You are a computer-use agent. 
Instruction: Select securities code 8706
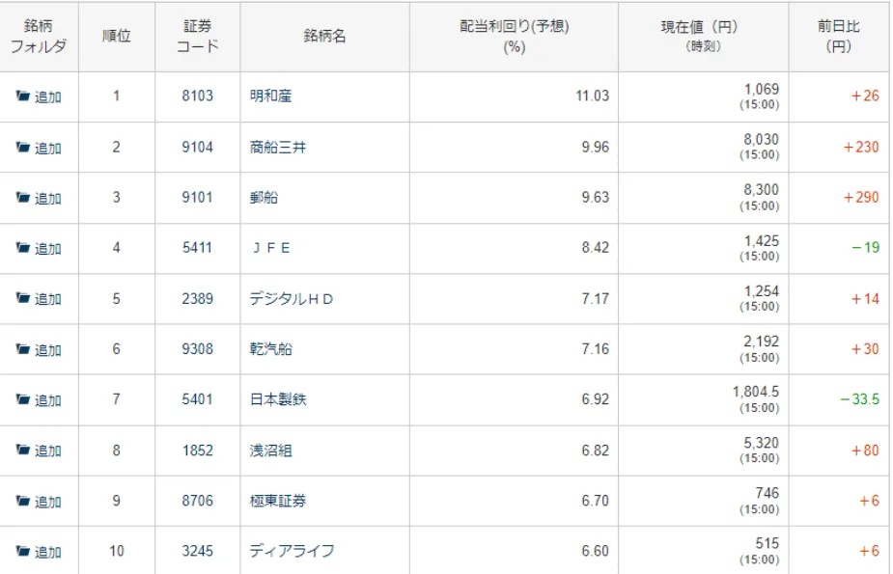pyautogui.click(x=198, y=501)
